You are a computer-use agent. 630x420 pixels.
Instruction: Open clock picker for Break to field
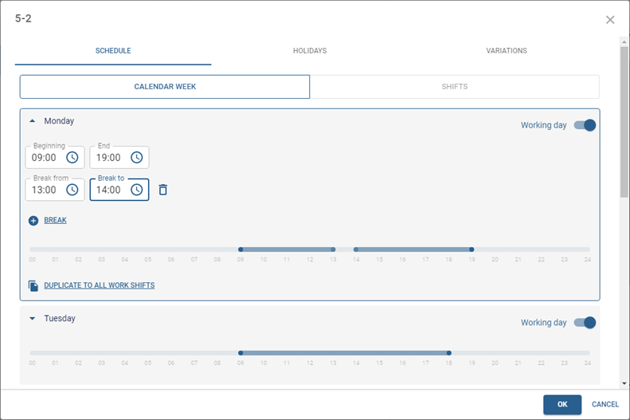(137, 190)
